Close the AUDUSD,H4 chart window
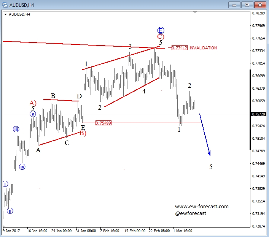This screenshot has height=237, width=269. (260, 5)
